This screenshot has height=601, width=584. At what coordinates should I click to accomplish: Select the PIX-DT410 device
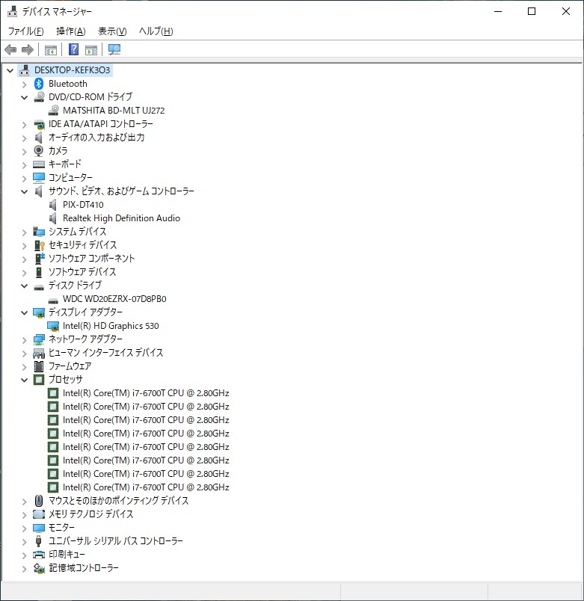[x=83, y=205]
